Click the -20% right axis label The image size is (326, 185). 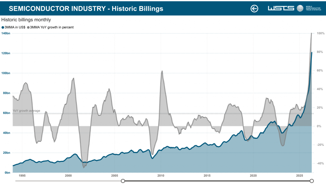320,145
